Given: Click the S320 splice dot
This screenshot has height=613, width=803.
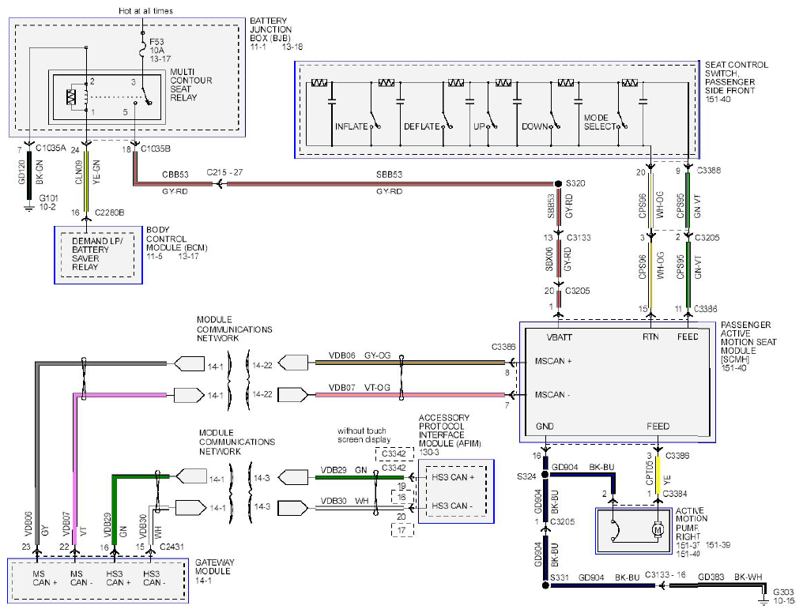Looking at the screenshot, I should click(558, 183).
